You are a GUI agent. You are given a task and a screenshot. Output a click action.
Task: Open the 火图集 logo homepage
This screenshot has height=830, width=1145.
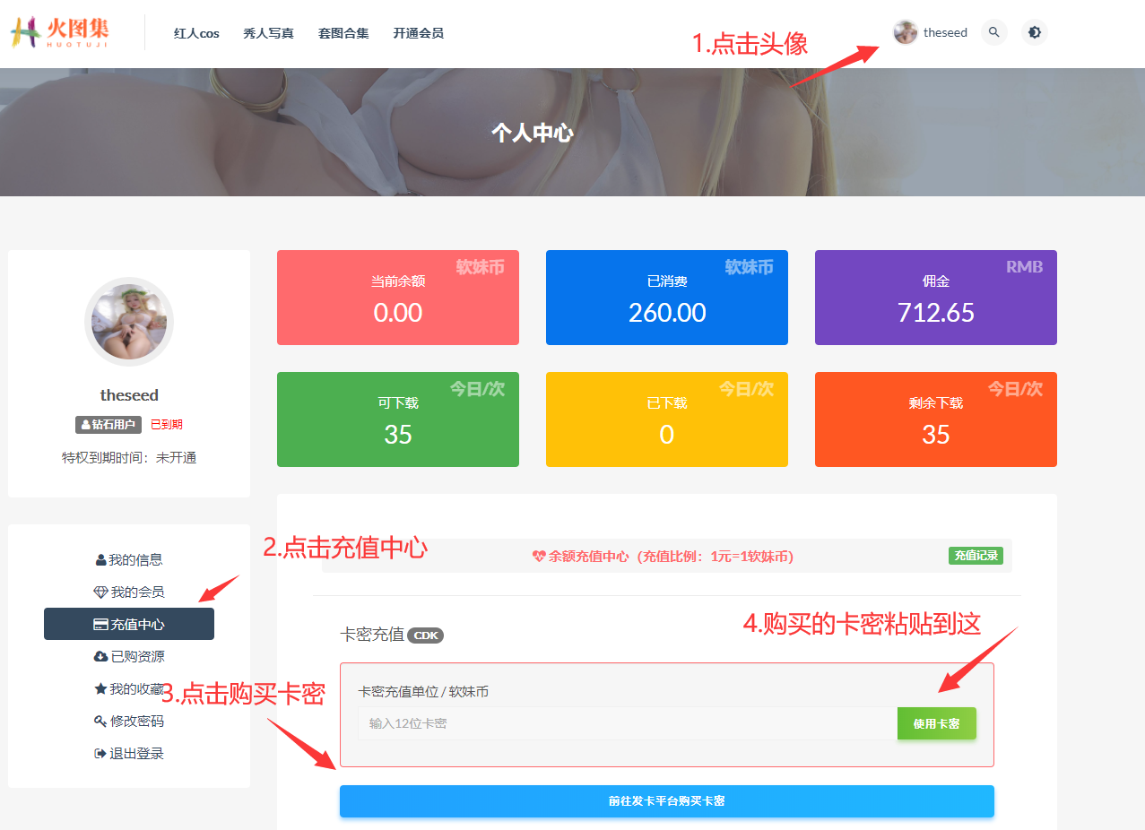click(60, 32)
